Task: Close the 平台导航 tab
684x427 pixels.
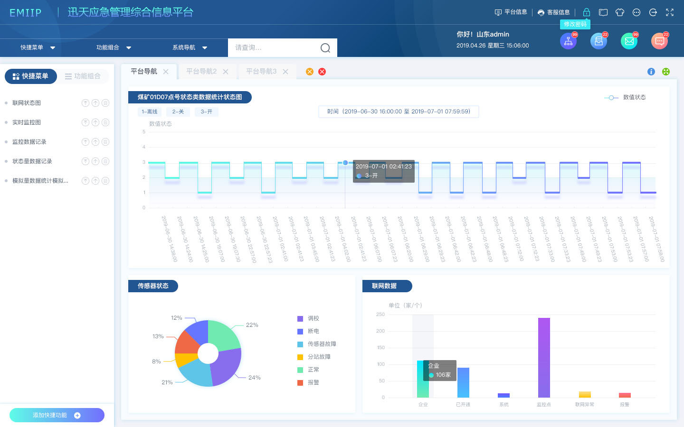Action: click(x=166, y=72)
